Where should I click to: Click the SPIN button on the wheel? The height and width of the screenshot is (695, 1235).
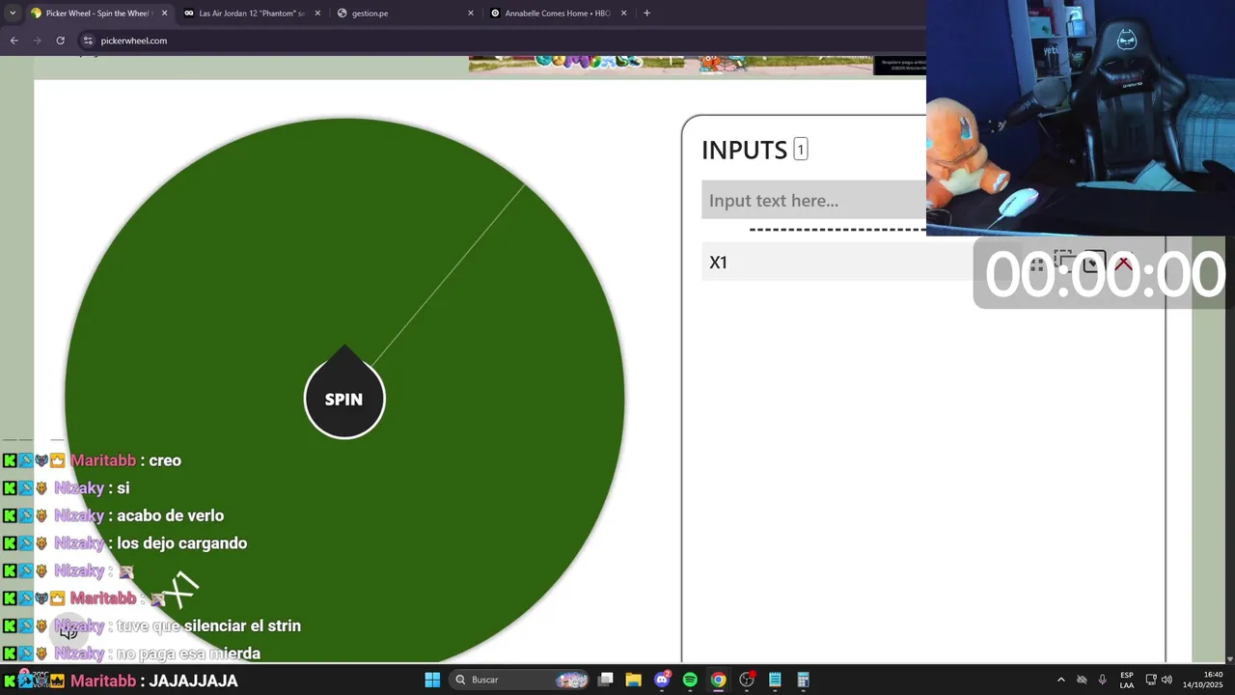click(x=344, y=399)
